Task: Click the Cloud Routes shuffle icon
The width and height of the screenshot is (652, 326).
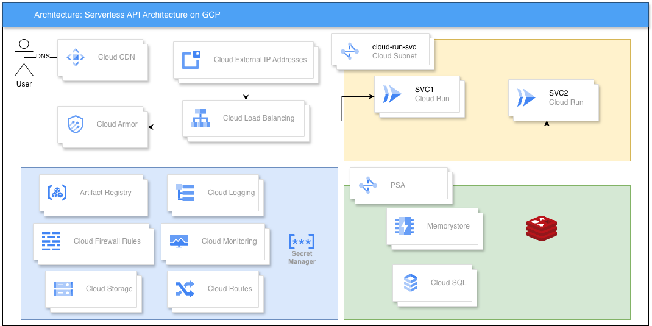Action: 185,289
